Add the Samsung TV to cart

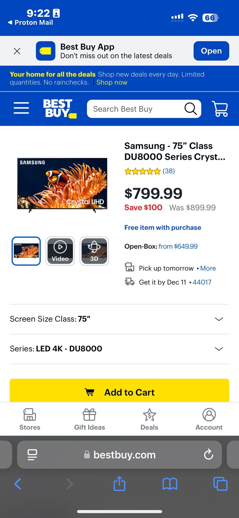[119, 392]
